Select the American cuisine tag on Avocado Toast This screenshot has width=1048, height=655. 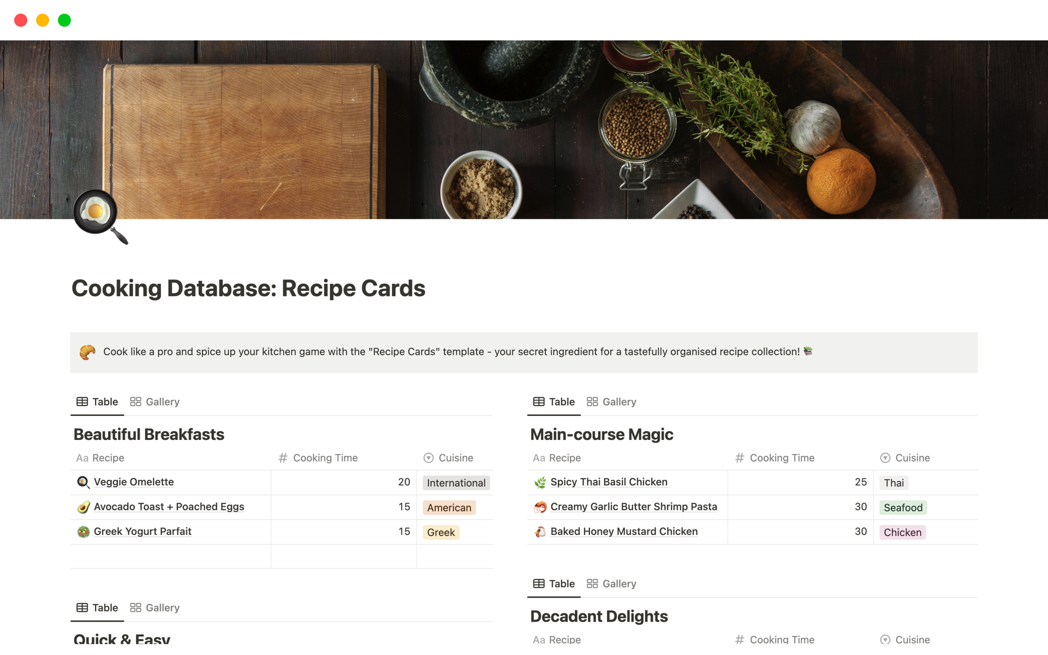pos(448,507)
